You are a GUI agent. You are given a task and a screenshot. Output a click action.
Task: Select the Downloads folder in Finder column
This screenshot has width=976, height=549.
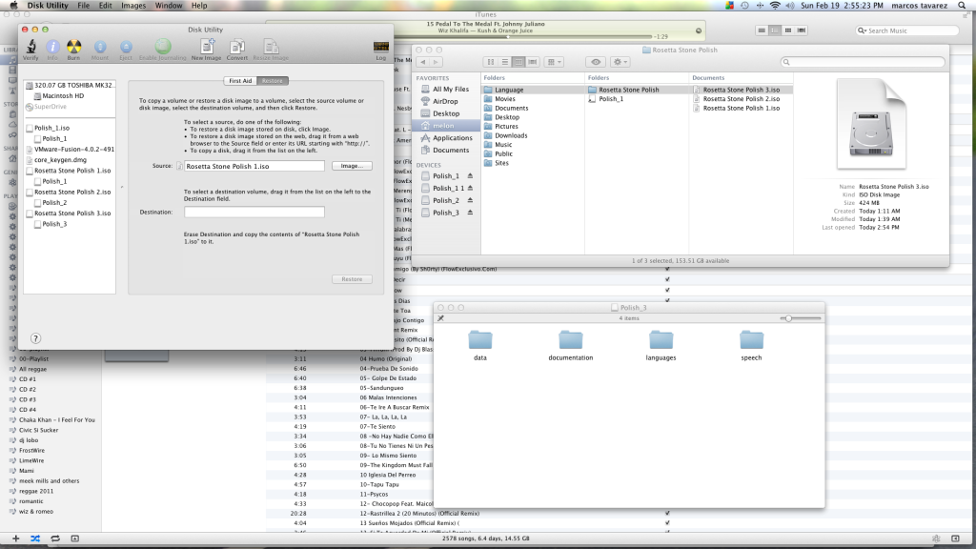point(511,135)
